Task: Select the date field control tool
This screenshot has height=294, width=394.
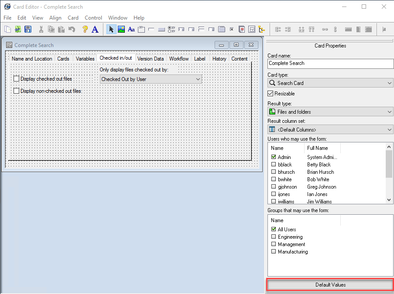Action: [241, 29]
